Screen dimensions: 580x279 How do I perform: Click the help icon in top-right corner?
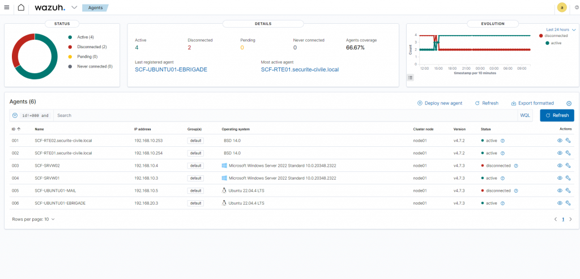pos(576,7)
